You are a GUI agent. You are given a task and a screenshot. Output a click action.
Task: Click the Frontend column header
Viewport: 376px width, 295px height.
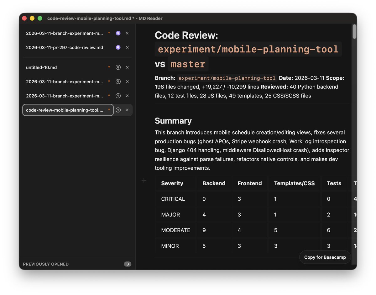[250, 183]
